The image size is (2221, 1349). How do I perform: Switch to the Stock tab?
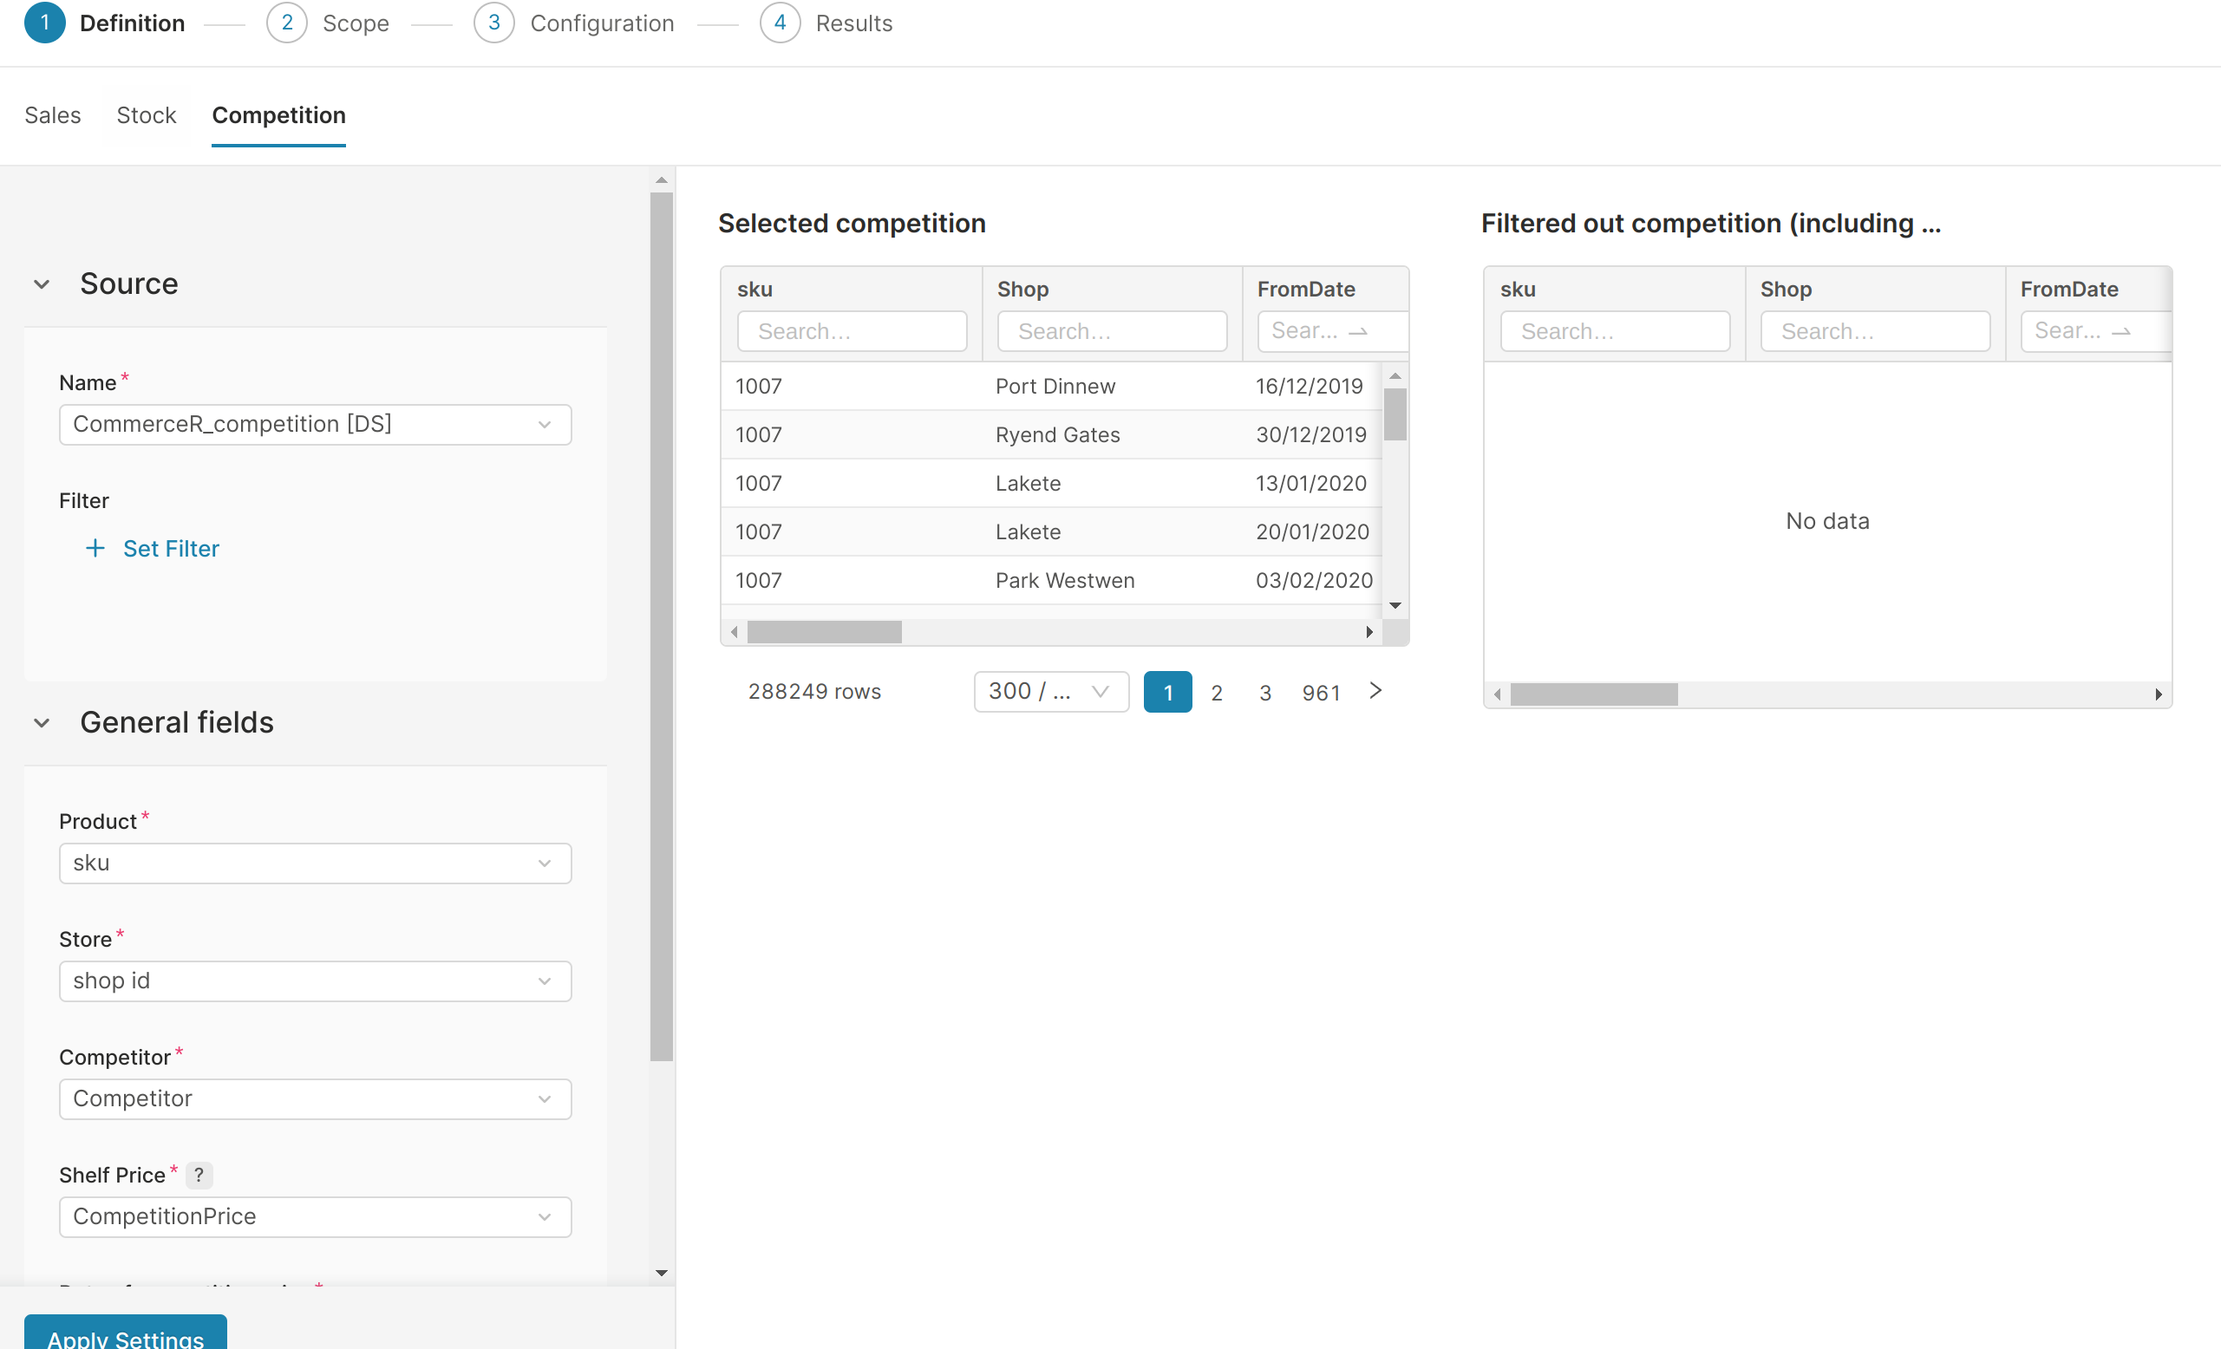click(x=146, y=115)
